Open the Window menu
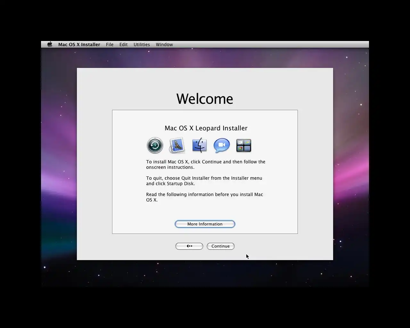 tap(164, 45)
